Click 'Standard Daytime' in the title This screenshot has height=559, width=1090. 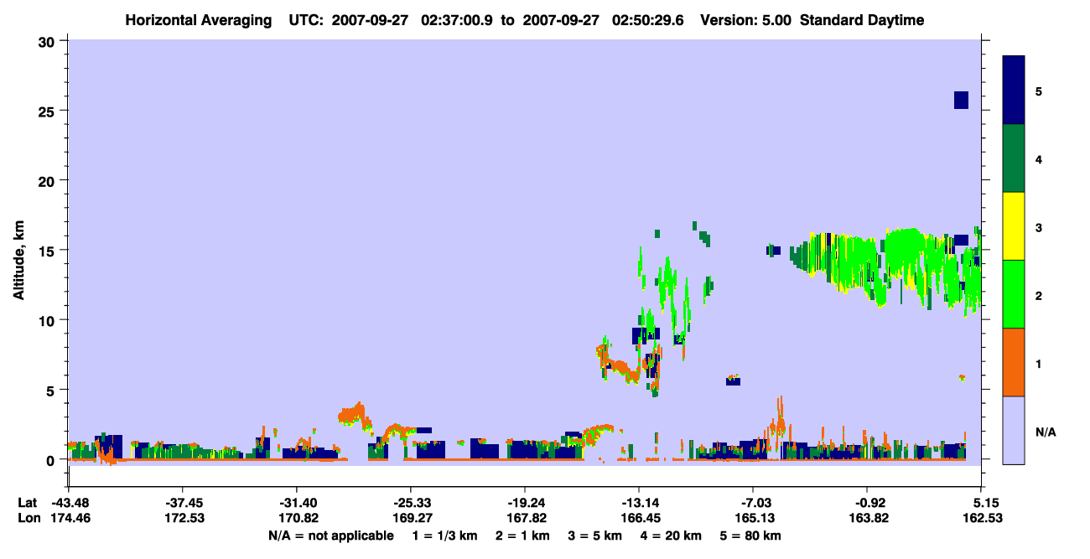tap(862, 21)
